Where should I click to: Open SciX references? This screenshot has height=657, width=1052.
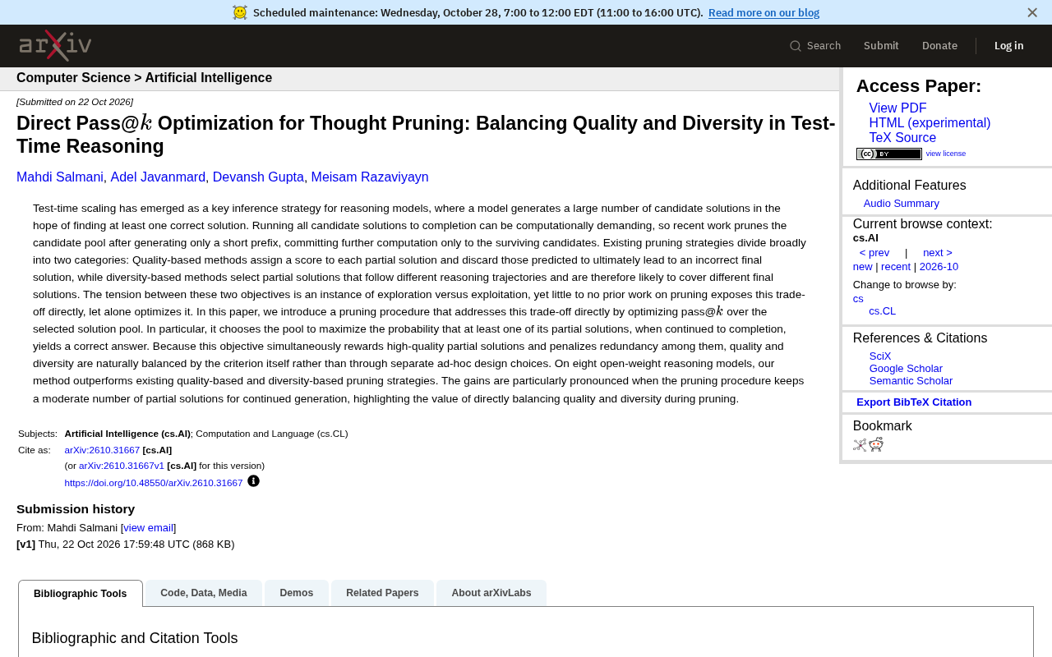point(880,356)
